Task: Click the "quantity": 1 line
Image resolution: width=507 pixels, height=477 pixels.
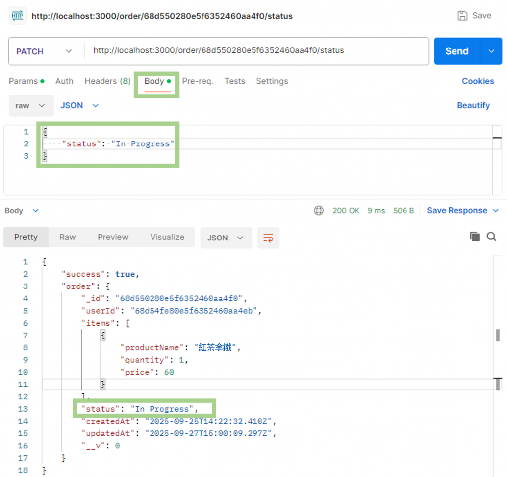Action: coord(154,360)
